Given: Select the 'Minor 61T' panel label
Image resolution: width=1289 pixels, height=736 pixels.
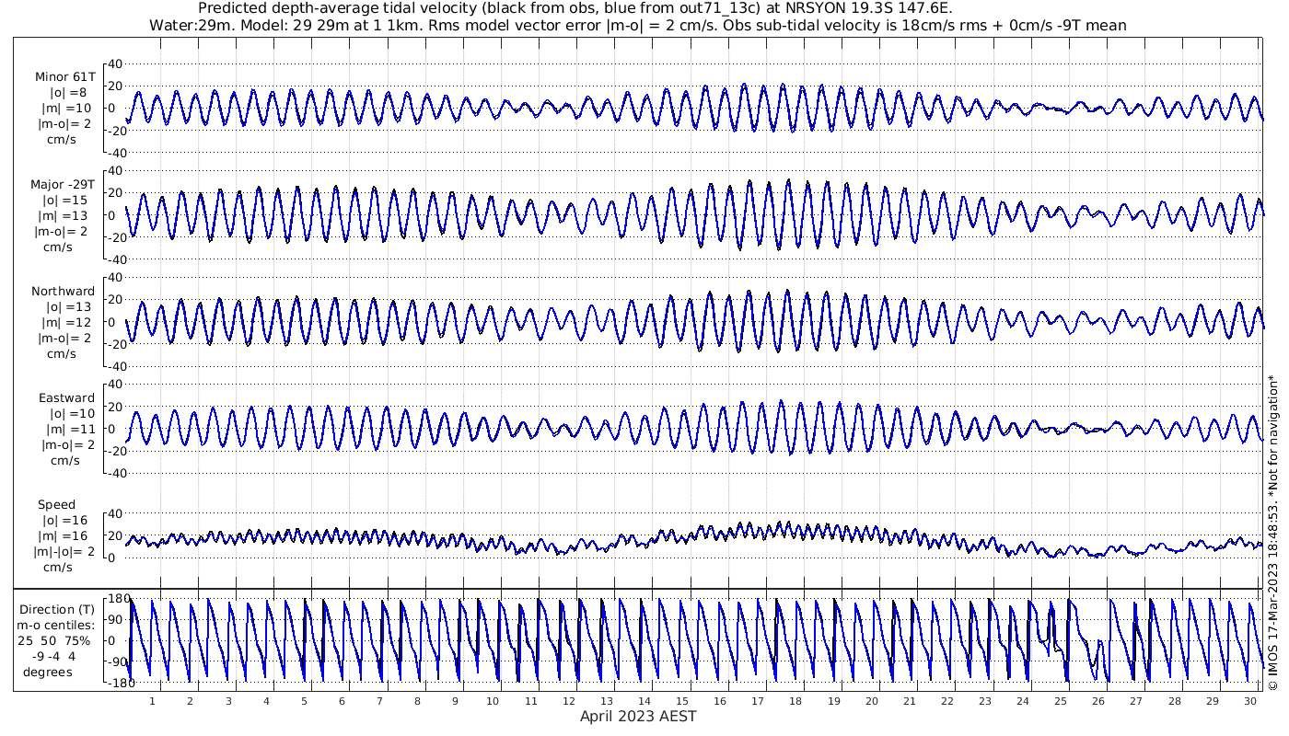Looking at the screenshot, I should 65,76.
